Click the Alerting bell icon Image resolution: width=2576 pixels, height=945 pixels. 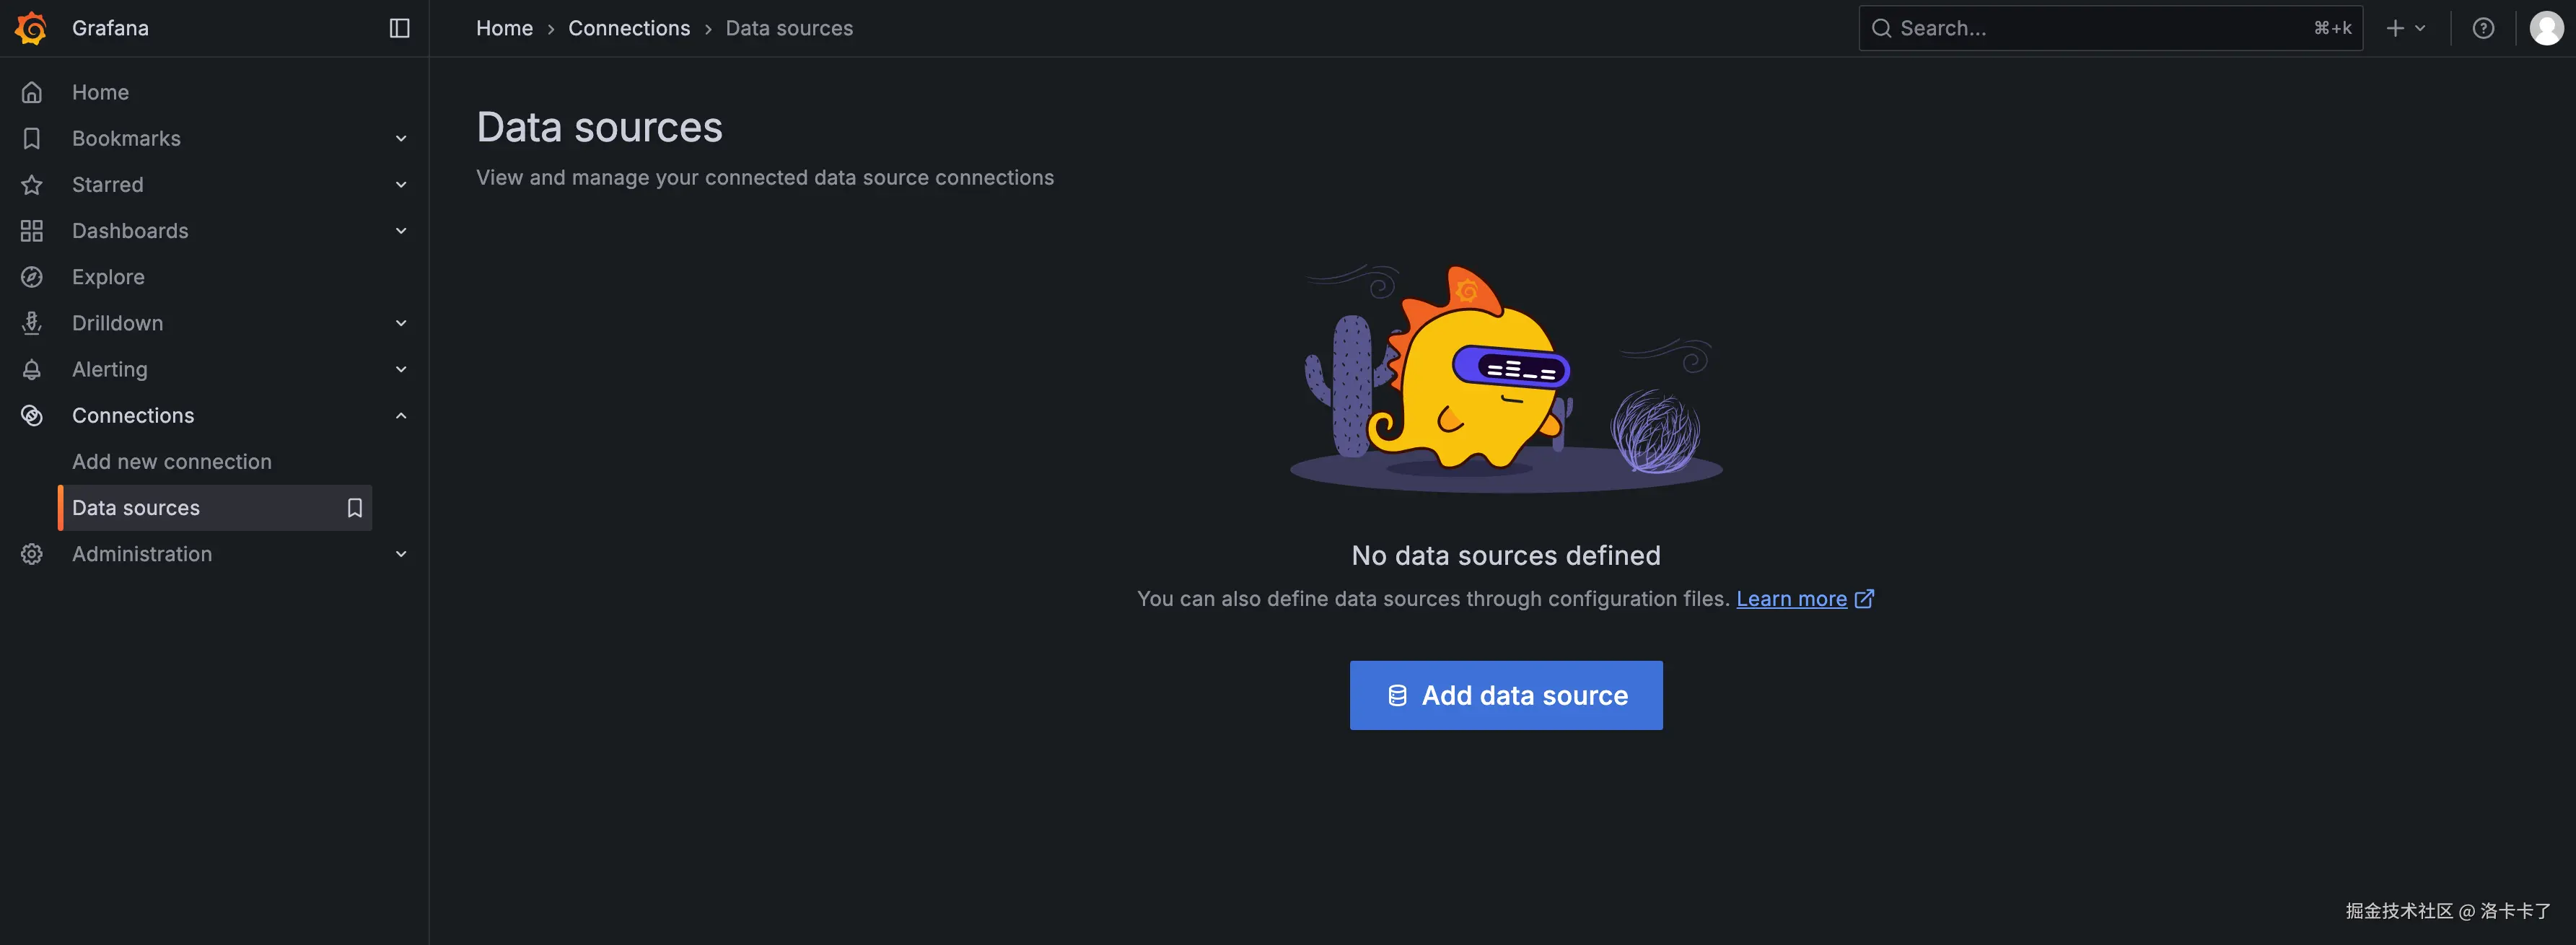pyautogui.click(x=32, y=369)
